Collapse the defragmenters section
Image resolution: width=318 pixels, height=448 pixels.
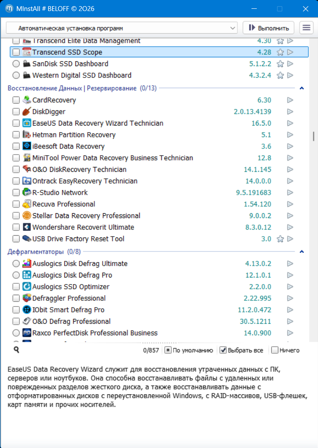click(302, 252)
